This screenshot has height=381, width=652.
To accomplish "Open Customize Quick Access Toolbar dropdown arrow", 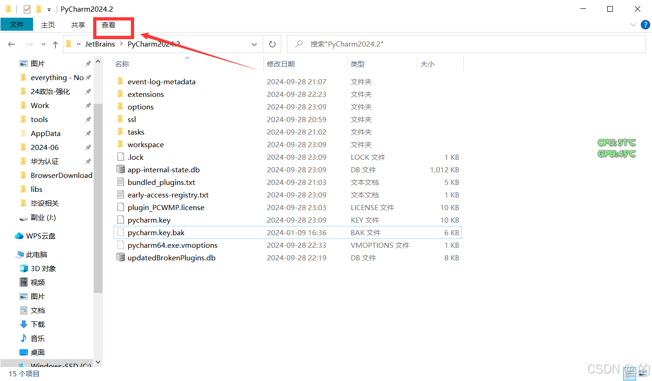I will (x=49, y=9).
